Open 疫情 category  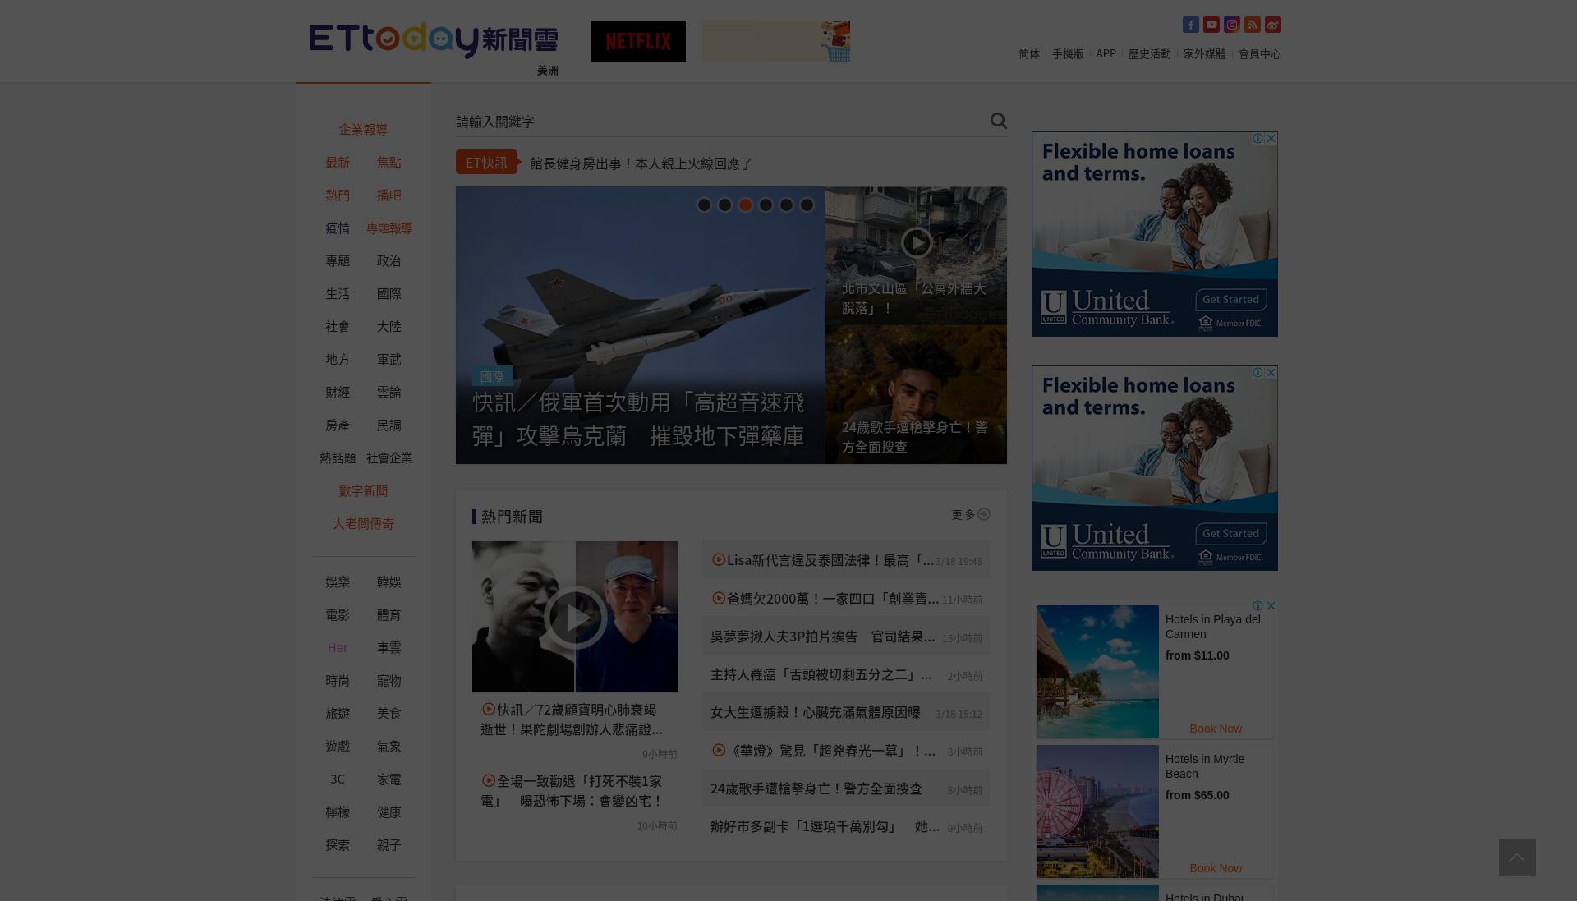338,228
